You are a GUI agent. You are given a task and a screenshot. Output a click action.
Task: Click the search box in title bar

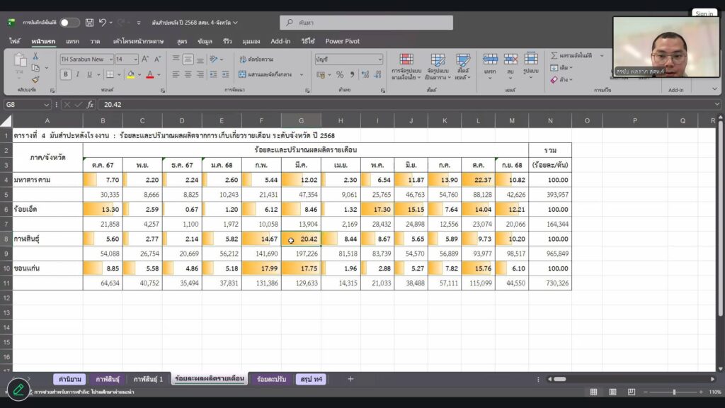366,23
